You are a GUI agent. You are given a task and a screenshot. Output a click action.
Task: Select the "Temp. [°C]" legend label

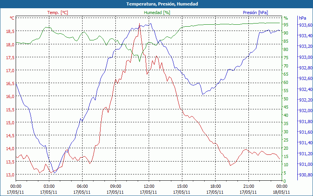point(58,13)
